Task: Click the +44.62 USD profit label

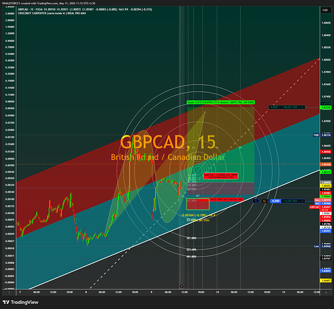Action: (290, 107)
